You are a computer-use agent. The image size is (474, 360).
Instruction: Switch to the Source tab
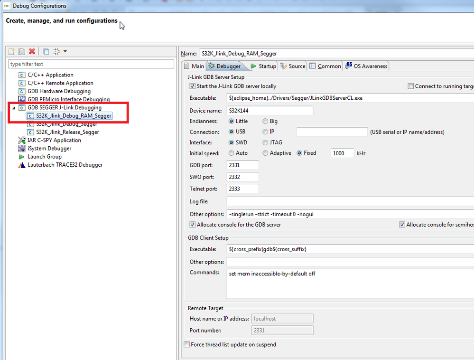pos(293,66)
